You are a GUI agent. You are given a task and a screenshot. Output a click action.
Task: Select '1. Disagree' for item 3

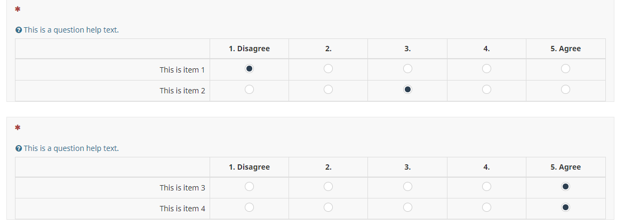[249, 187]
